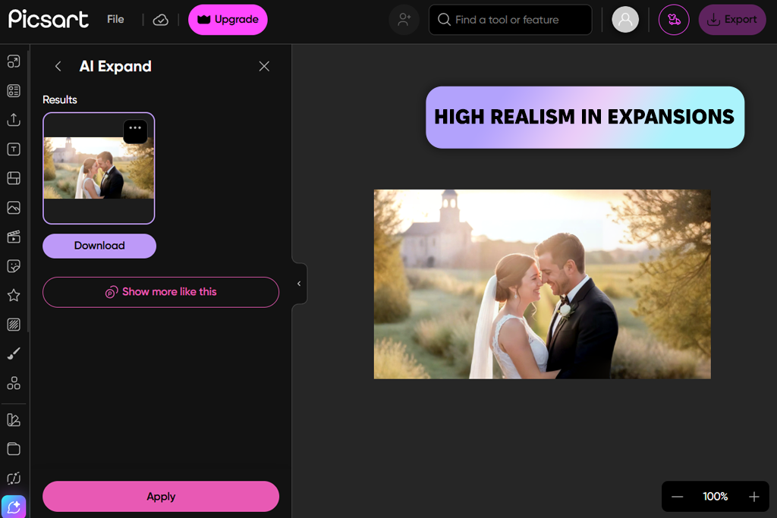
Task: Click the invite collaborator person icon
Action: click(x=404, y=20)
